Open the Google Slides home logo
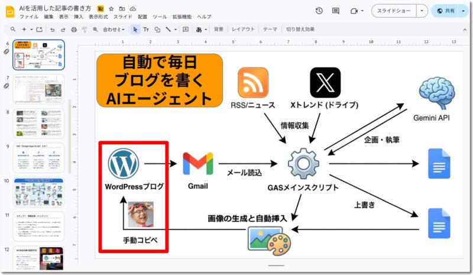Screen dimensions: 473x275 10,12
